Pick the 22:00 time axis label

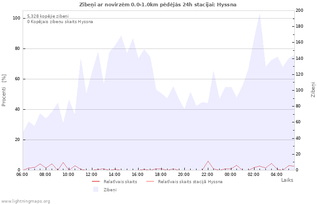point(207,174)
